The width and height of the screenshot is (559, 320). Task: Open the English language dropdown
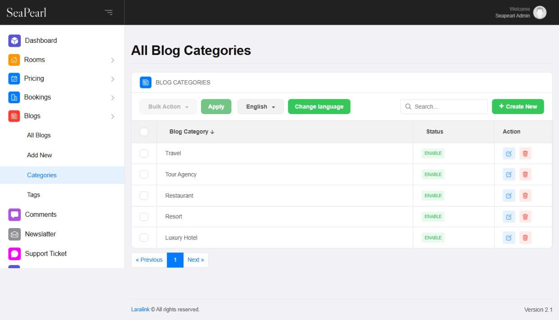tap(261, 107)
